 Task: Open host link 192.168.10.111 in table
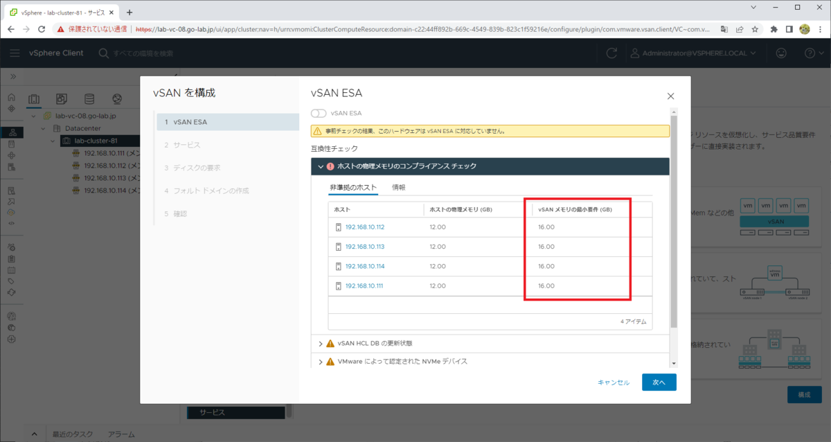point(365,285)
